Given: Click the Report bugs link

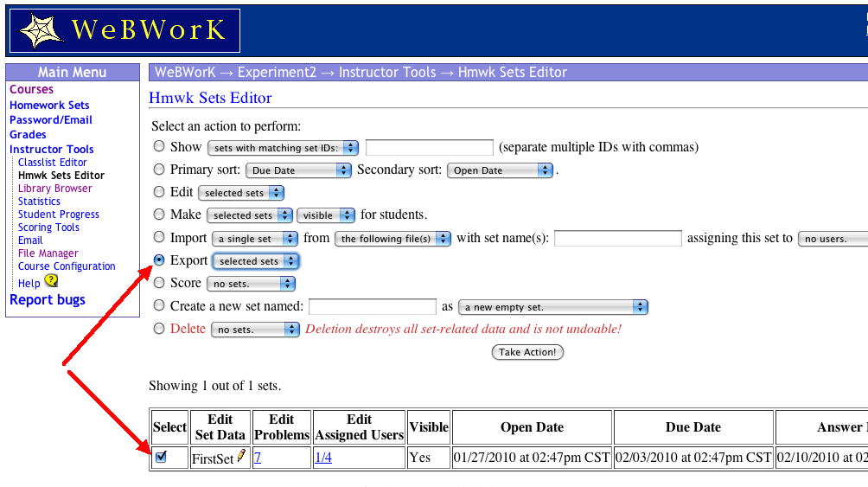Looking at the screenshot, I should pos(48,300).
